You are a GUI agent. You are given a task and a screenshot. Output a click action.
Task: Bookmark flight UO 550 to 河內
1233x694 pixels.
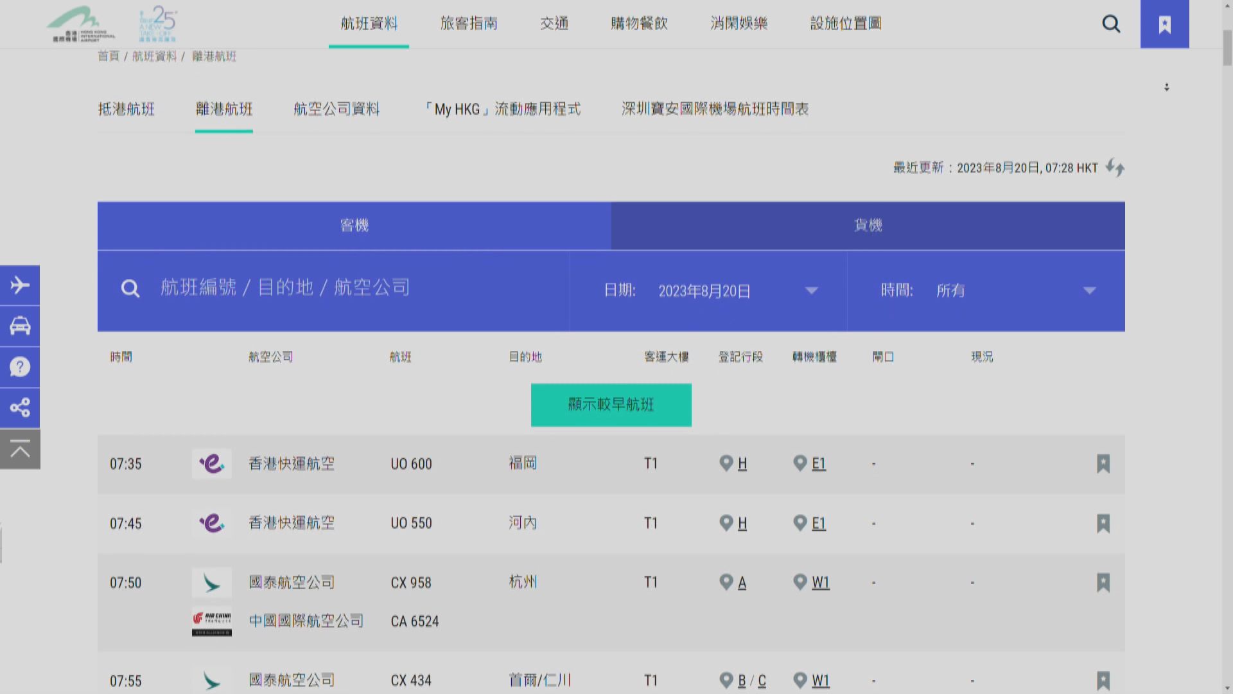coord(1103,523)
